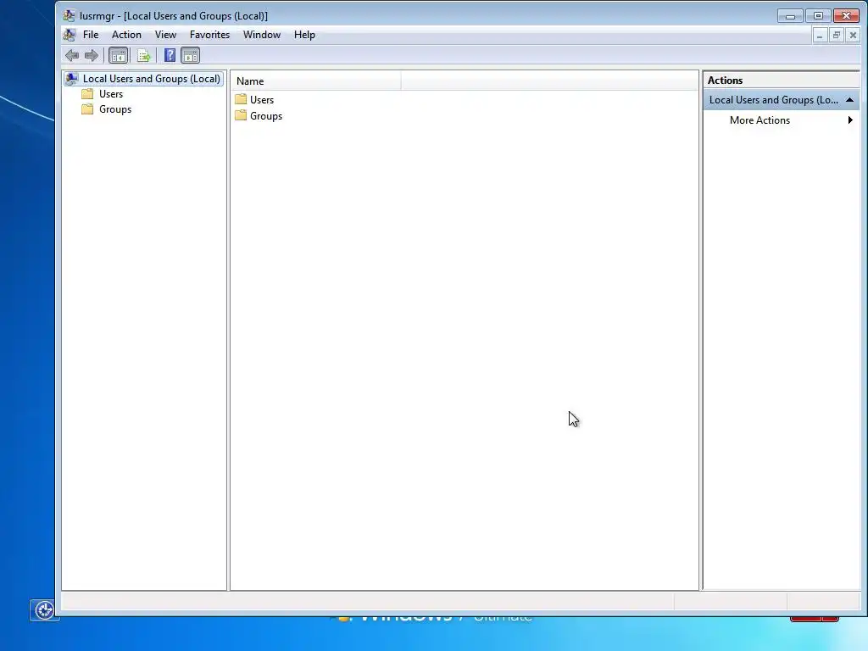The height and width of the screenshot is (651, 868).
Task: Click Local Users and Groups root icon
Action: [x=72, y=79]
